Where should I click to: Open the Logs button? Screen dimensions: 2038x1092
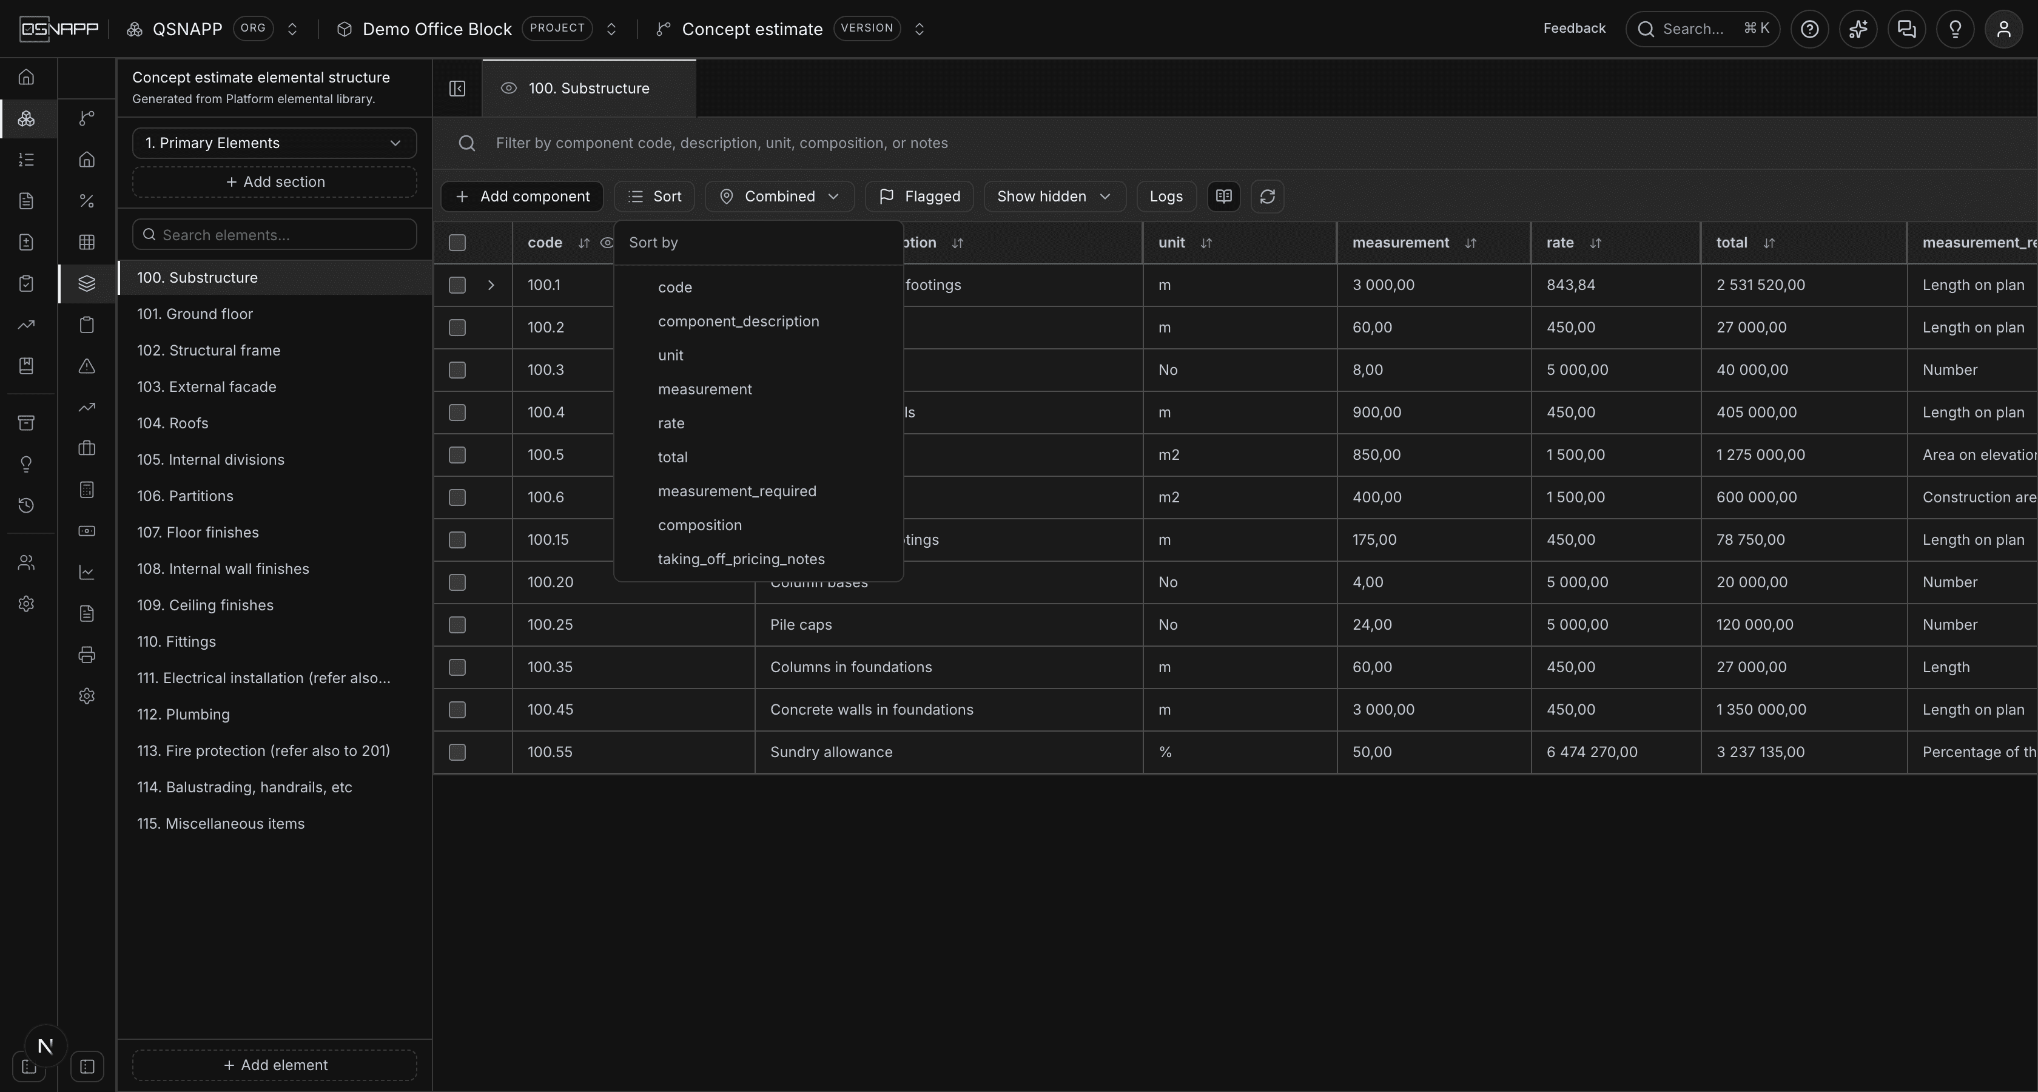click(1166, 196)
